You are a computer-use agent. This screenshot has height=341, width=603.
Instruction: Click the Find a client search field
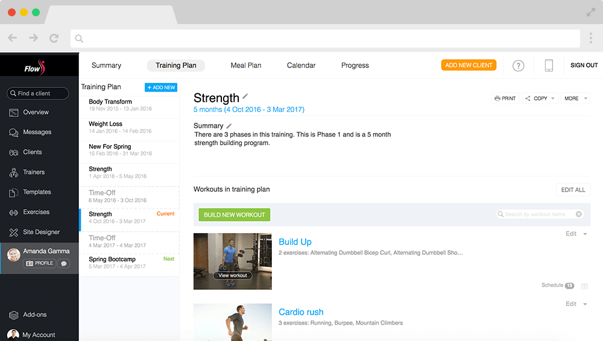click(37, 93)
